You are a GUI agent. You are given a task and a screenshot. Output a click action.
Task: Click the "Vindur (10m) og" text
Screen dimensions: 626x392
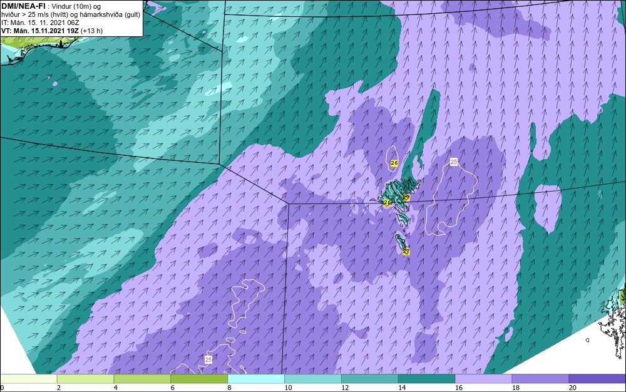(x=77, y=6)
